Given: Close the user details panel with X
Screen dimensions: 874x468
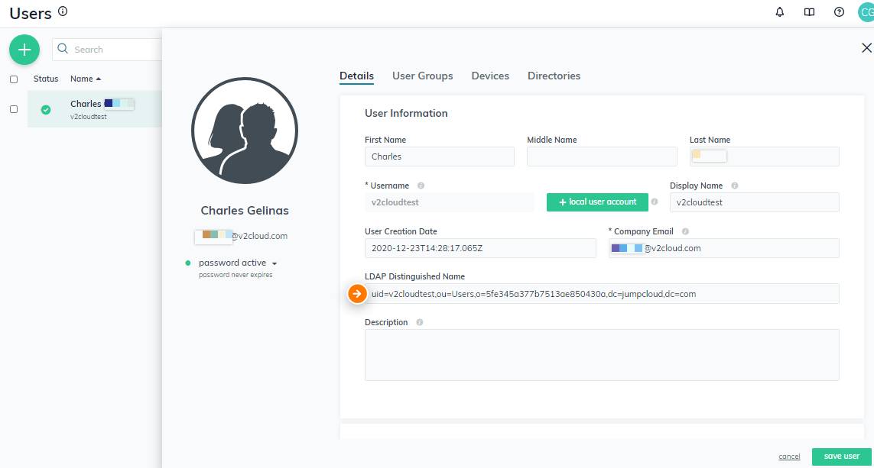Looking at the screenshot, I should click(866, 48).
